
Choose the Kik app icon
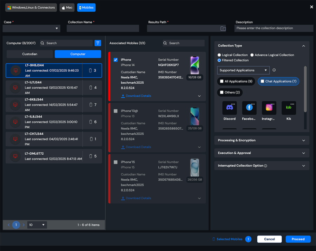[289, 108]
